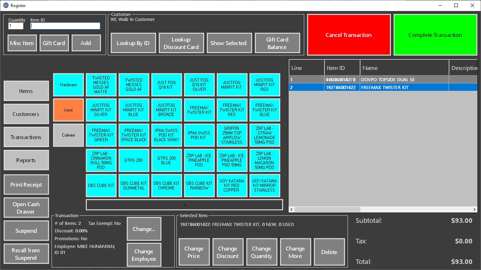Add Freemax Twister Kit Blue item

click(x=265, y=110)
